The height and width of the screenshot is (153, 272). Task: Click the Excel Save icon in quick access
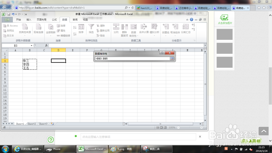8,14
